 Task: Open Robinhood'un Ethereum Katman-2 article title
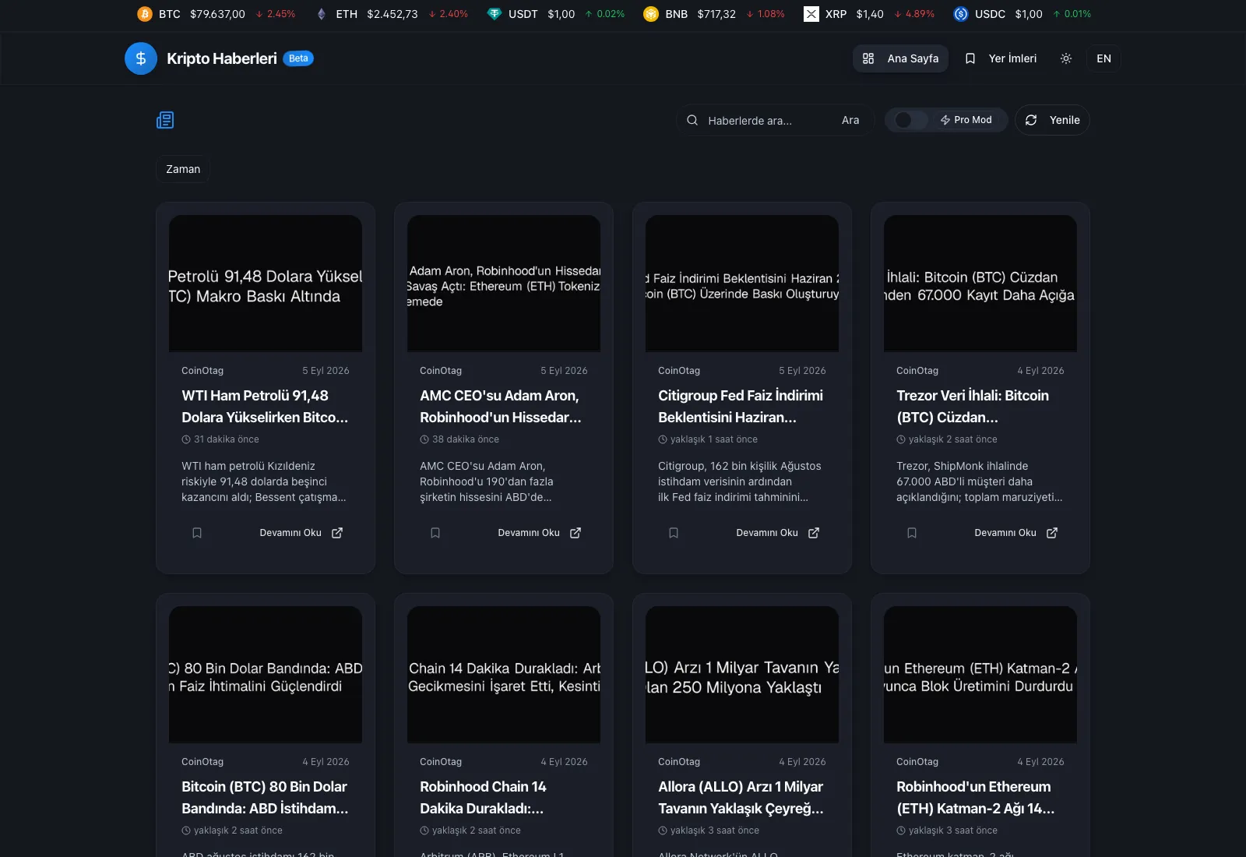click(975, 798)
